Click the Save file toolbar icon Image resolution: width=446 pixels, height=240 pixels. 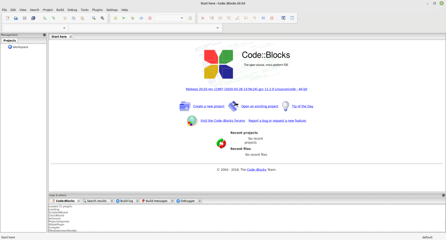(24, 18)
